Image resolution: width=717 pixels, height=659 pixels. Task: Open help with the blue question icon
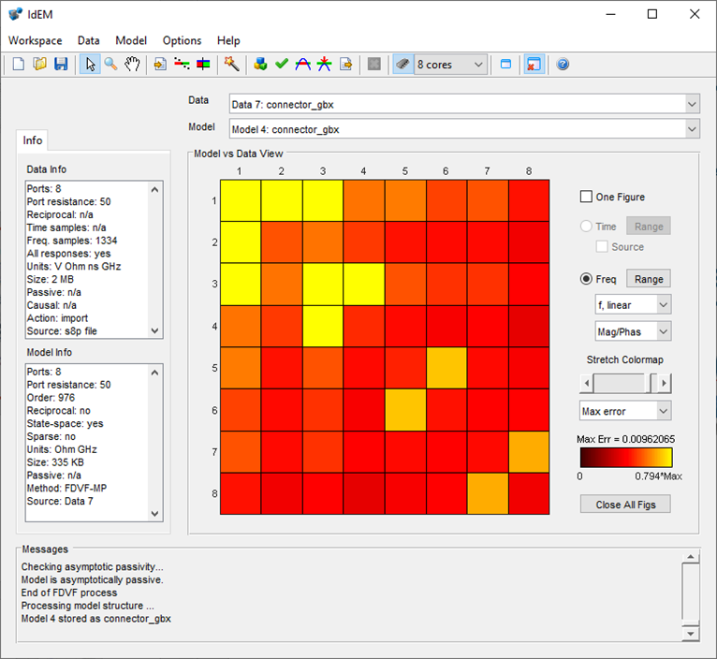563,65
